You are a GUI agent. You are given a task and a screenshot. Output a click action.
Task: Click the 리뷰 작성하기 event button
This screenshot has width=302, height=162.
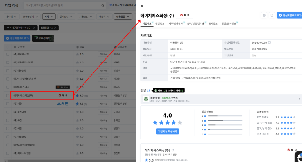pyautogui.click(x=43, y=39)
